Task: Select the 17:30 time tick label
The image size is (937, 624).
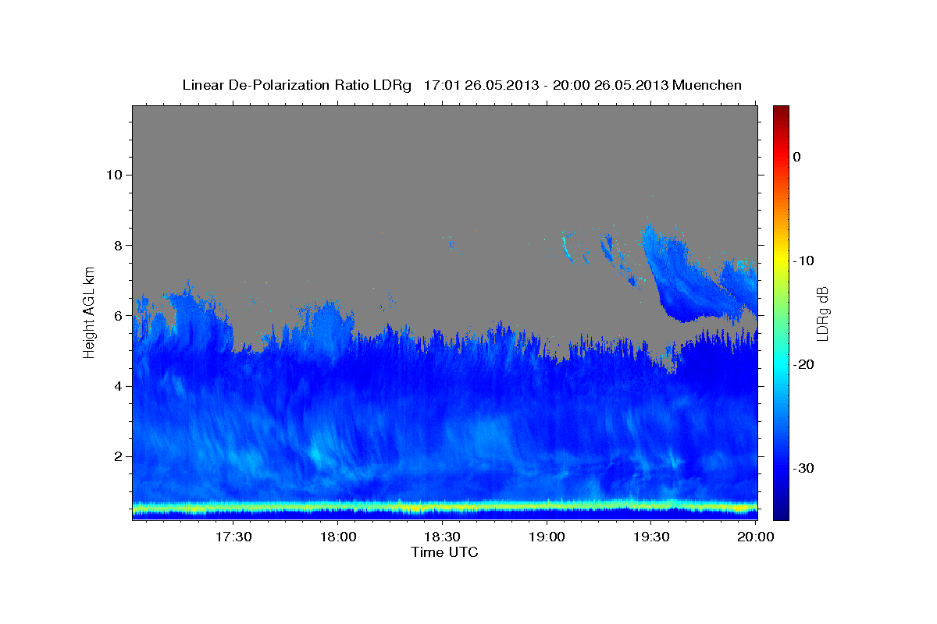Action: click(x=233, y=537)
